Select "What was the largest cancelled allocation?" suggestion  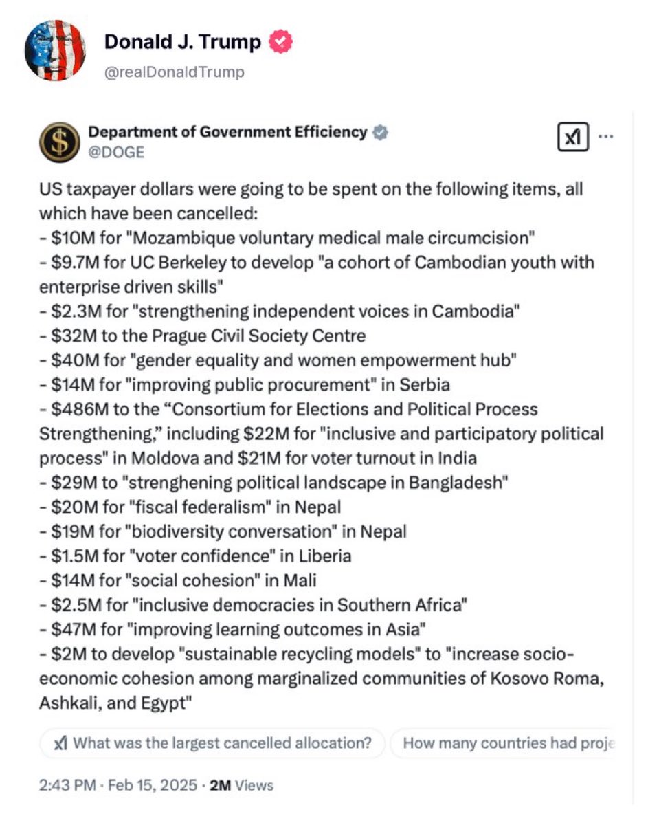click(213, 743)
